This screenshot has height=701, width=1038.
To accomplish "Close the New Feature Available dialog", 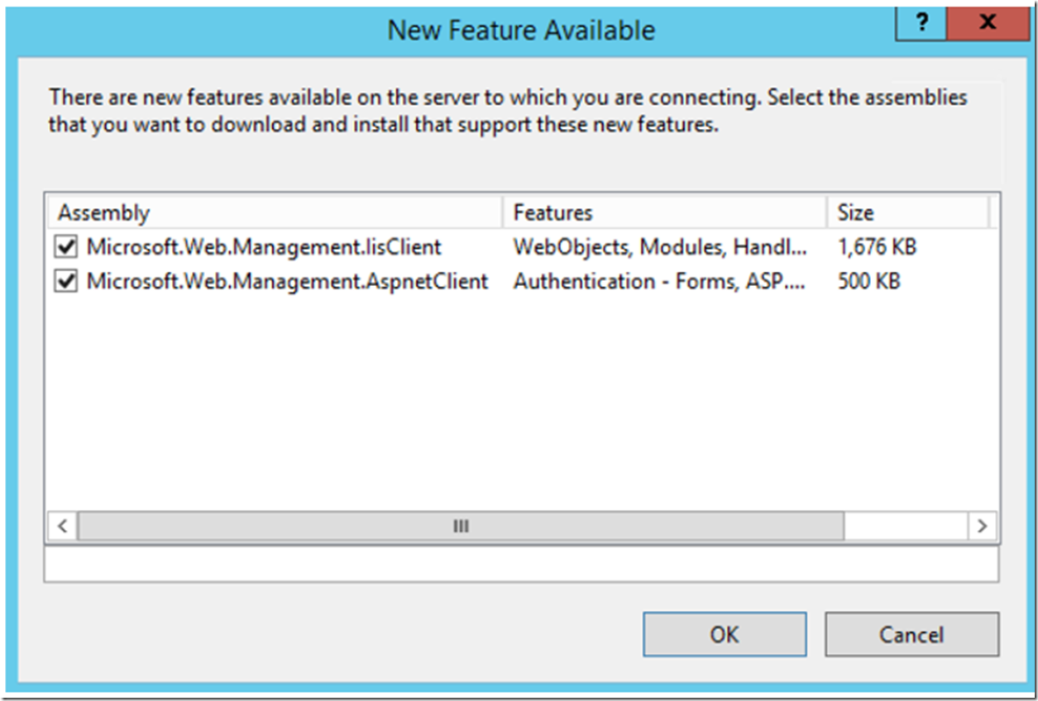I will tap(988, 22).
